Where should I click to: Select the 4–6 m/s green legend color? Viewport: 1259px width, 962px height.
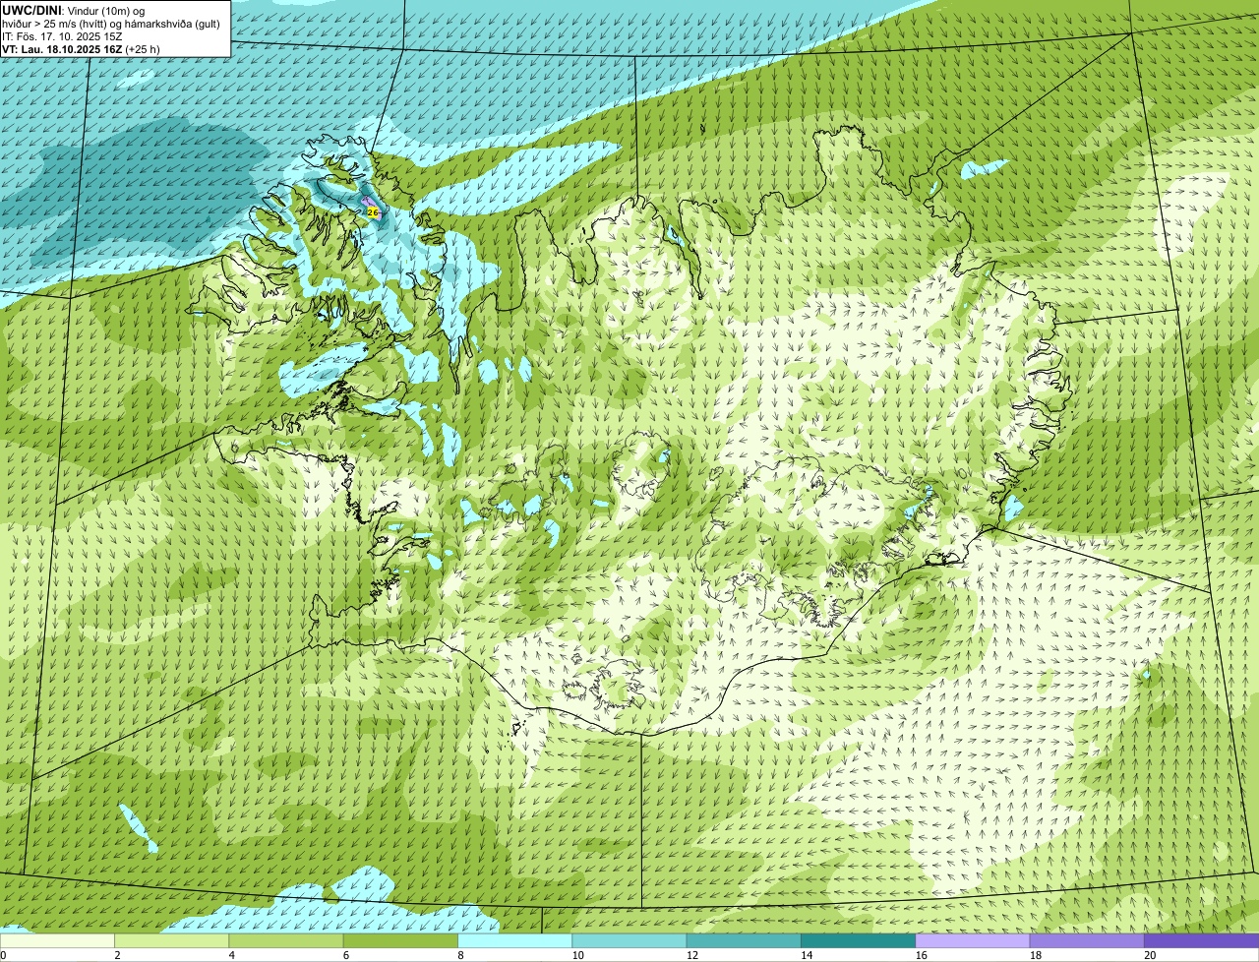[286, 940]
